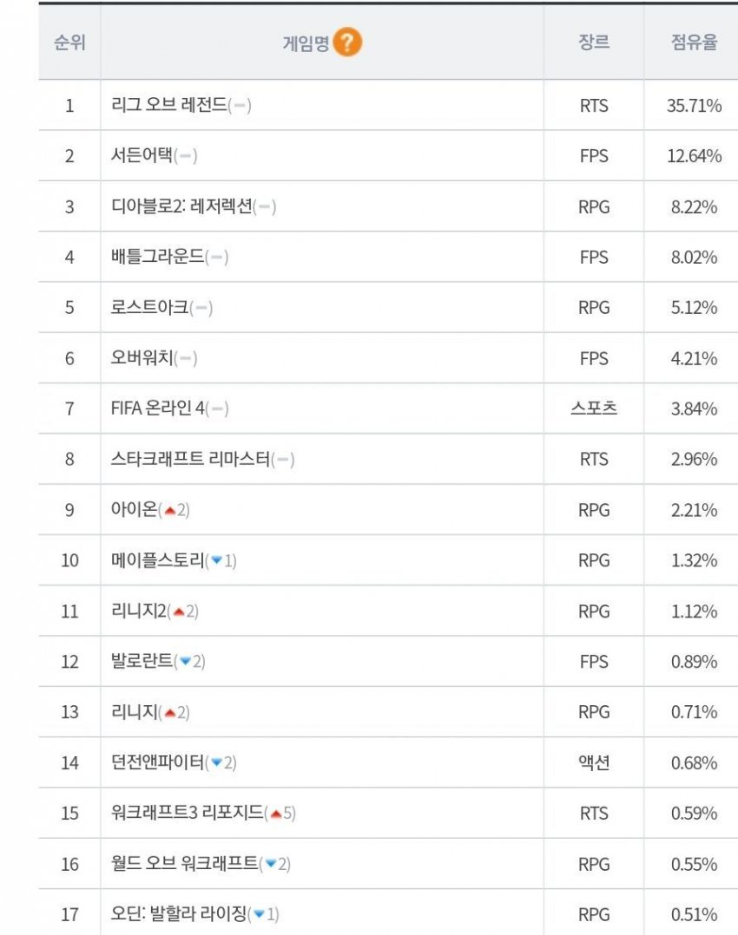
Task: Click the 순위 column header
Action: [69, 42]
